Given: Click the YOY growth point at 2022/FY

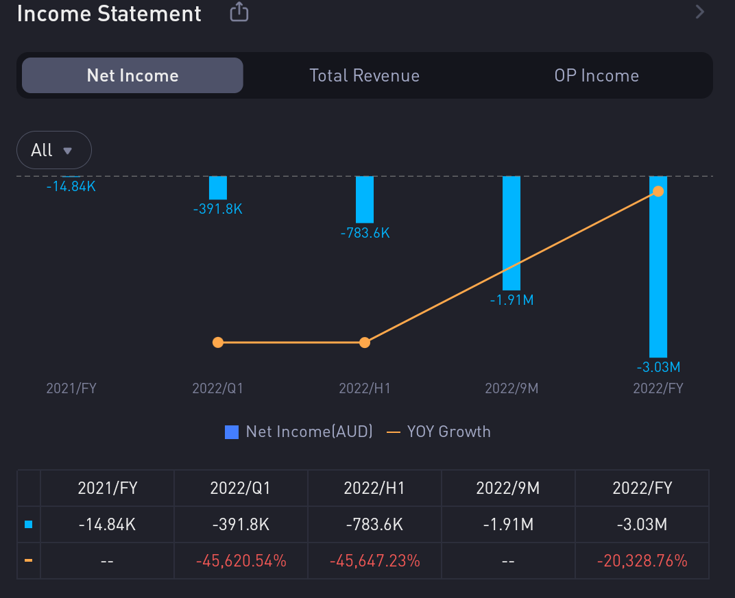Looking at the screenshot, I should (x=658, y=191).
